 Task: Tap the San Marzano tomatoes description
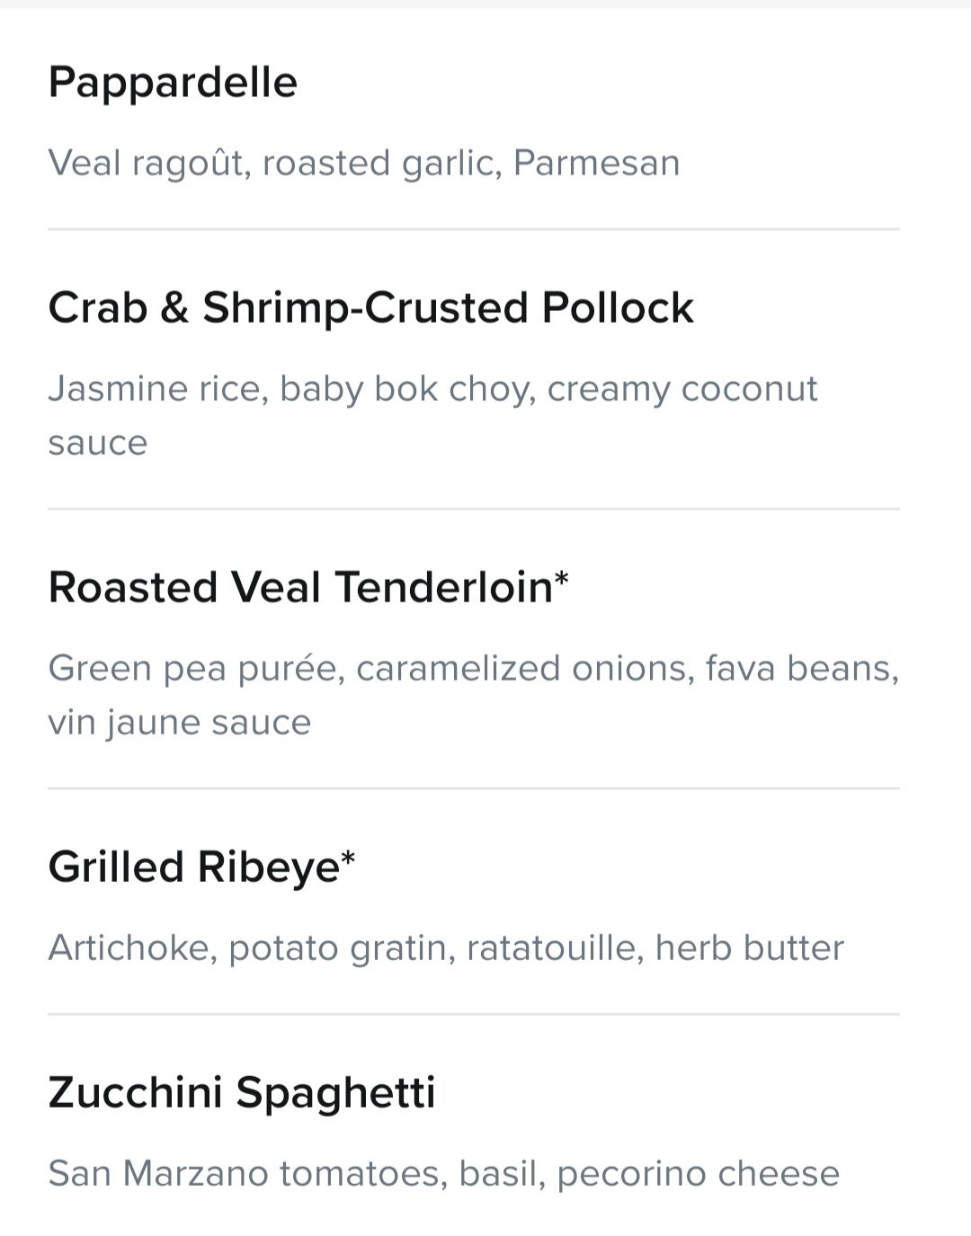pyautogui.click(x=444, y=1174)
